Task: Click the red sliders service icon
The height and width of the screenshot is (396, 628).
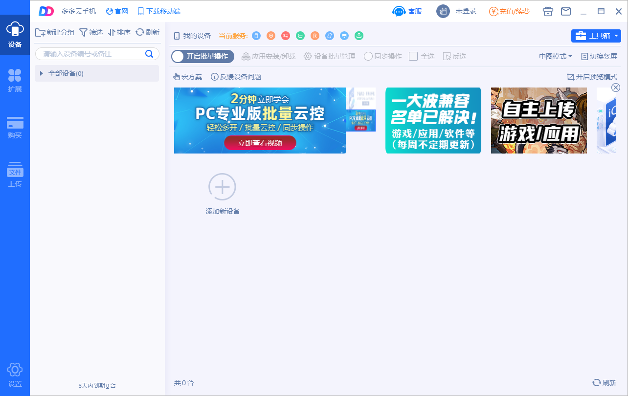Action: coord(286,36)
